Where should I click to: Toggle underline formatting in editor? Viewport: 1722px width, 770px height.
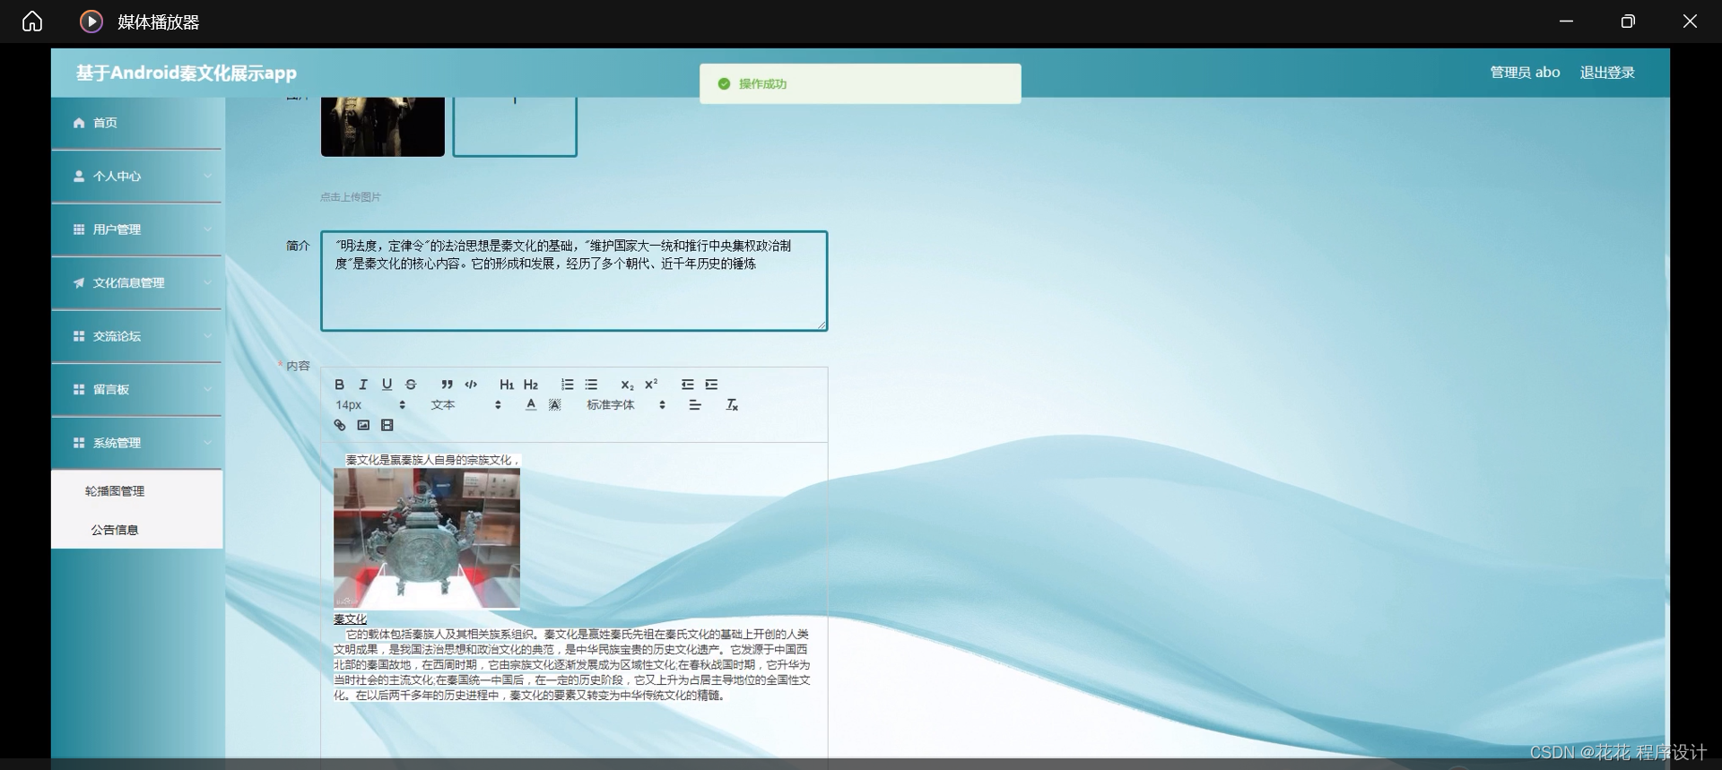[387, 385]
